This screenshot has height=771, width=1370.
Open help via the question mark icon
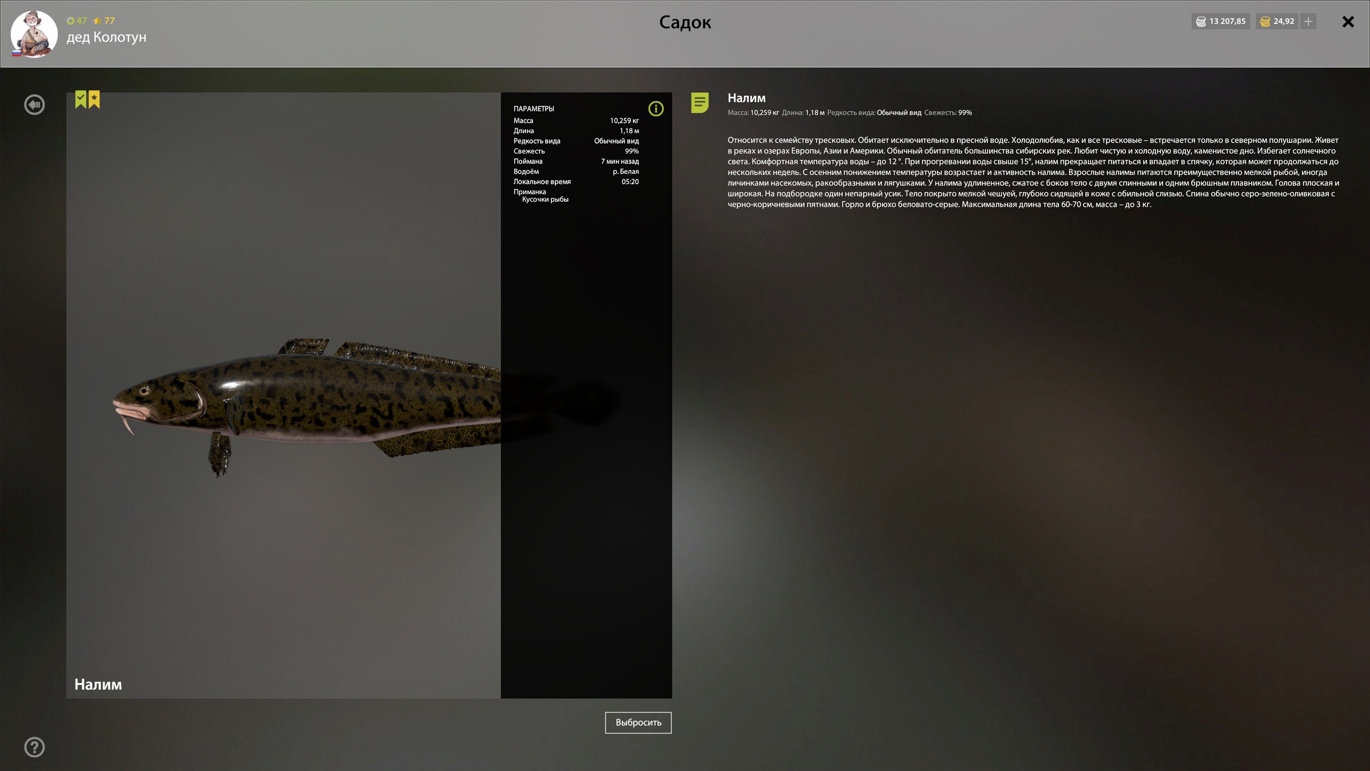tap(34, 747)
